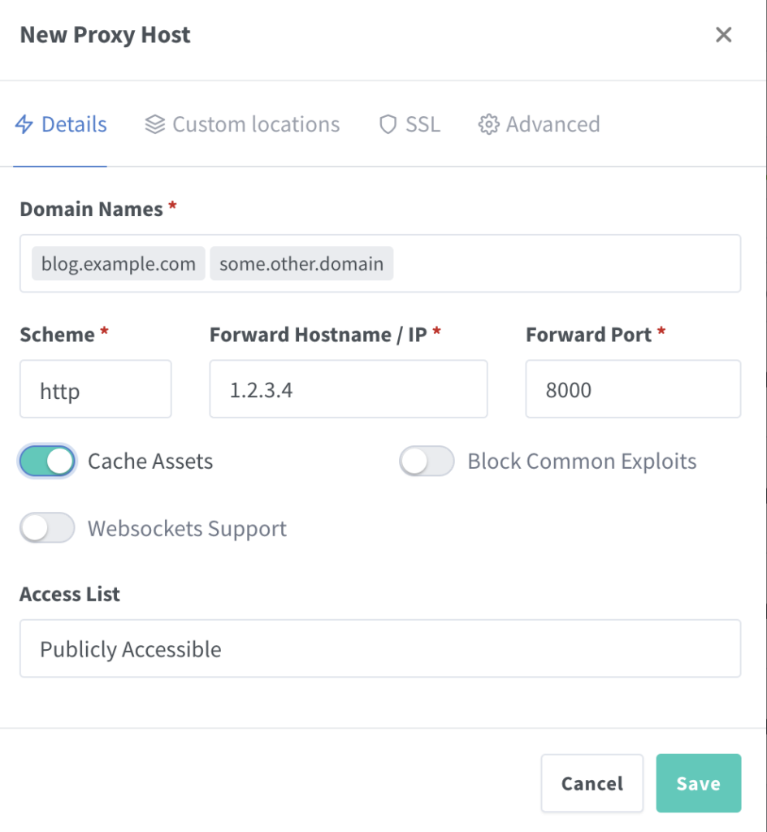The width and height of the screenshot is (767, 832).
Task: Click the gear Advanced icon
Action: point(487,125)
